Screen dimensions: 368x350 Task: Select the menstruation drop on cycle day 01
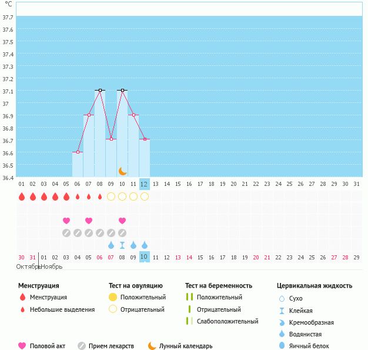(22, 196)
